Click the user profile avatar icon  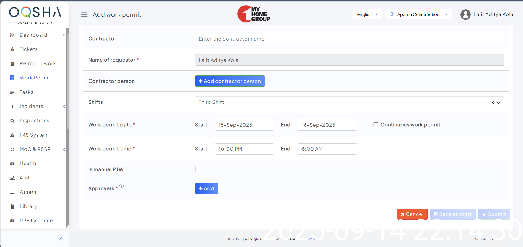tap(465, 15)
